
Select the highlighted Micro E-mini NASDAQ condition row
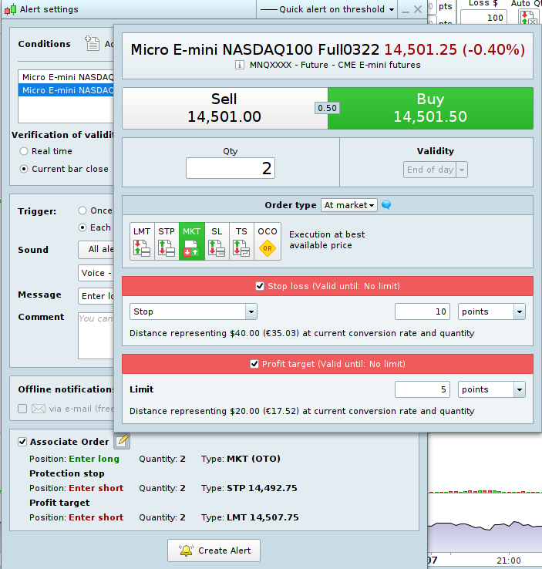(66, 90)
